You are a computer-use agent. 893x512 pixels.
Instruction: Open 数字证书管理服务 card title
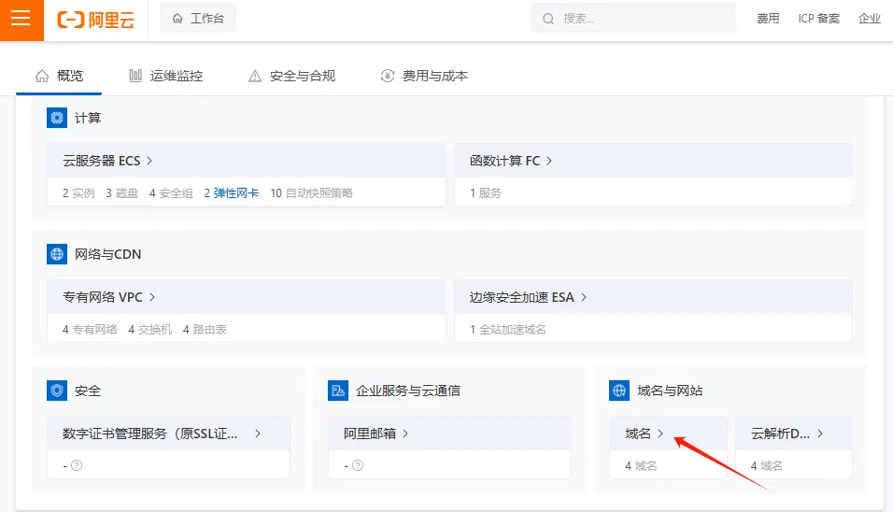150,434
